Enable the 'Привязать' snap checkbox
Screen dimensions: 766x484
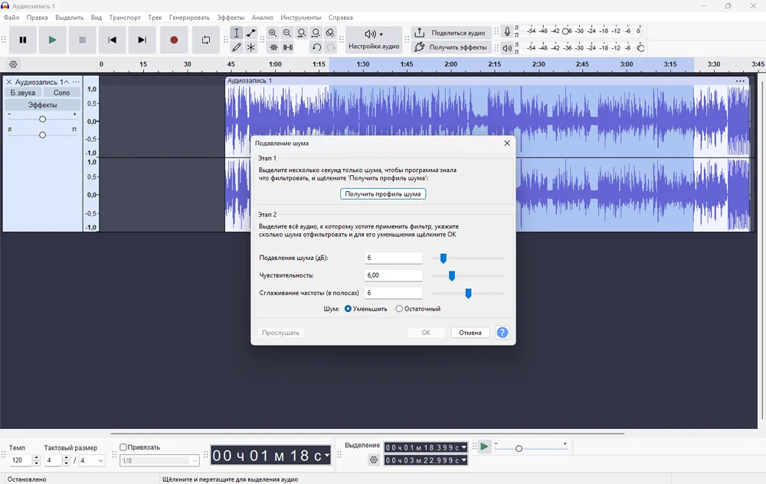point(123,447)
